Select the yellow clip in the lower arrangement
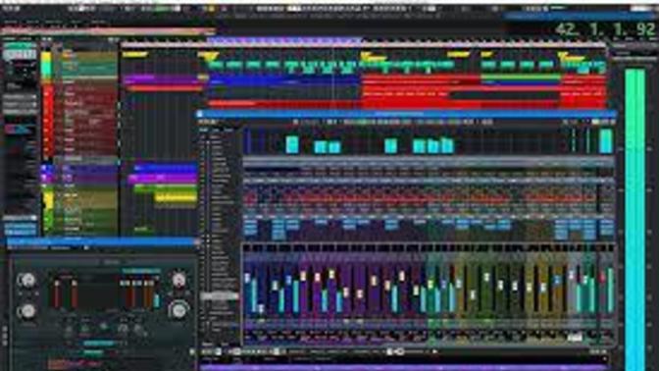Image resolution: width=659 pixels, height=371 pixels. pyautogui.click(x=177, y=198)
